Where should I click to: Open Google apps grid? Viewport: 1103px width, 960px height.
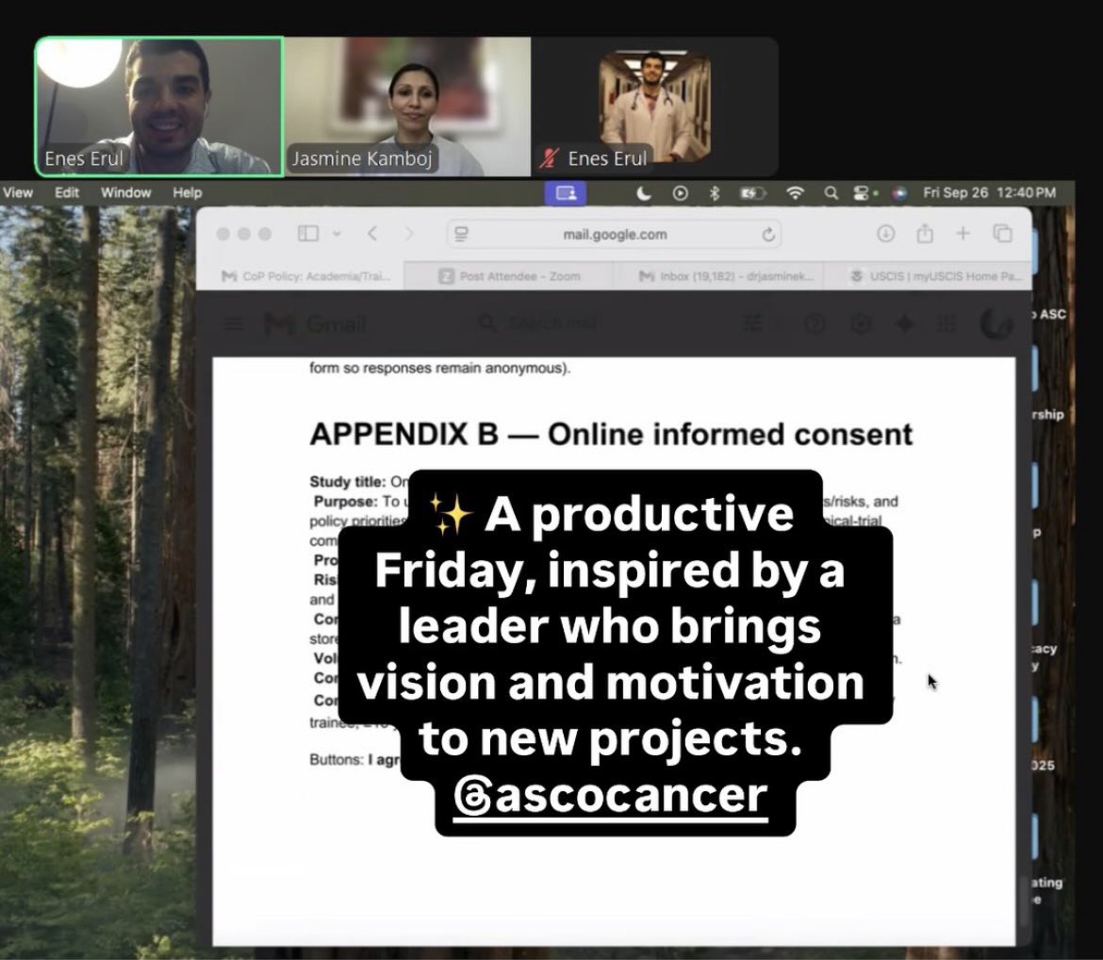(x=947, y=323)
